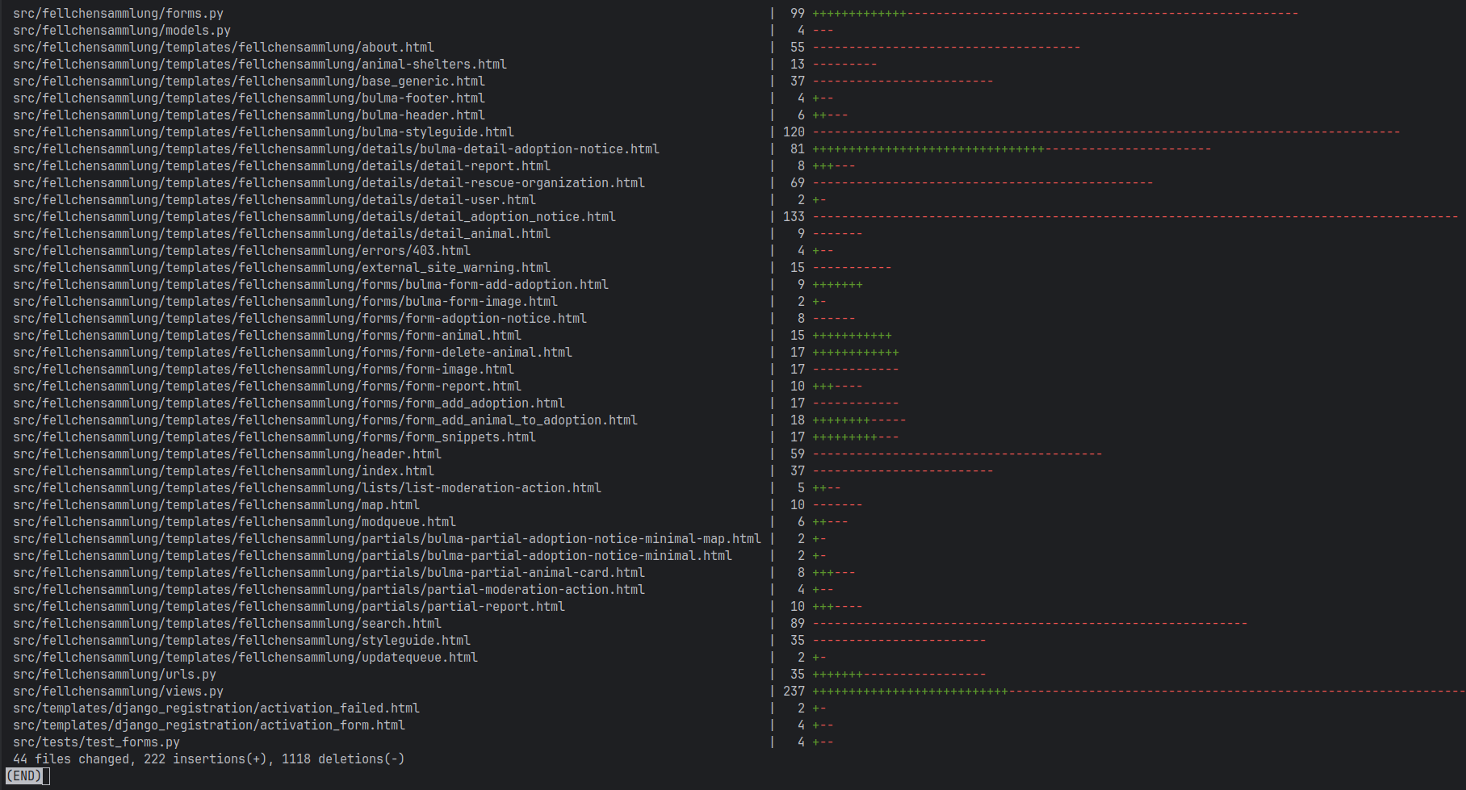Select the models.py file path line

click(121, 31)
